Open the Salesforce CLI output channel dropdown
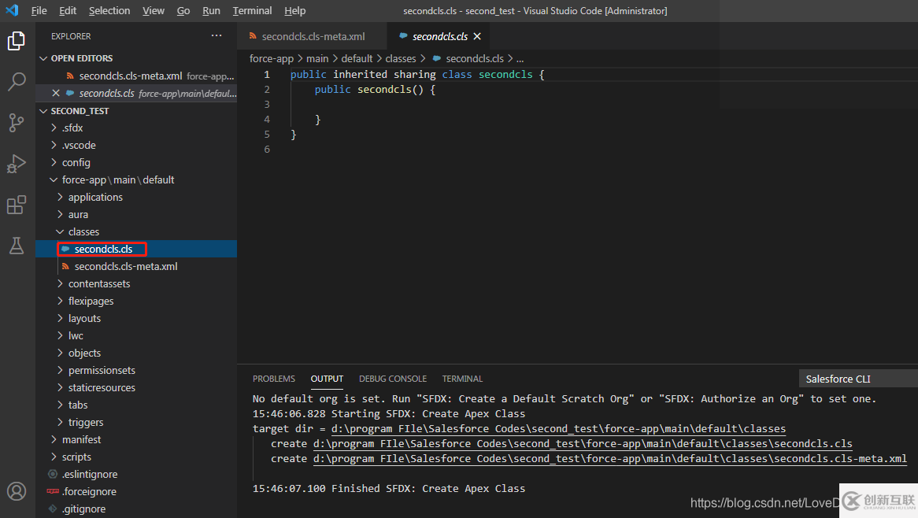The height and width of the screenshot is (518, 918). click(857, 379)
